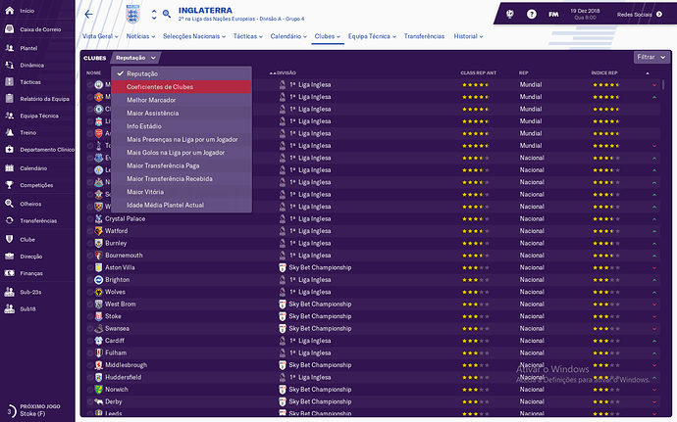The width and height of the screenshot is (677, 422).
Task: Collapse the Reputação view dropdown
Action: 135,58
